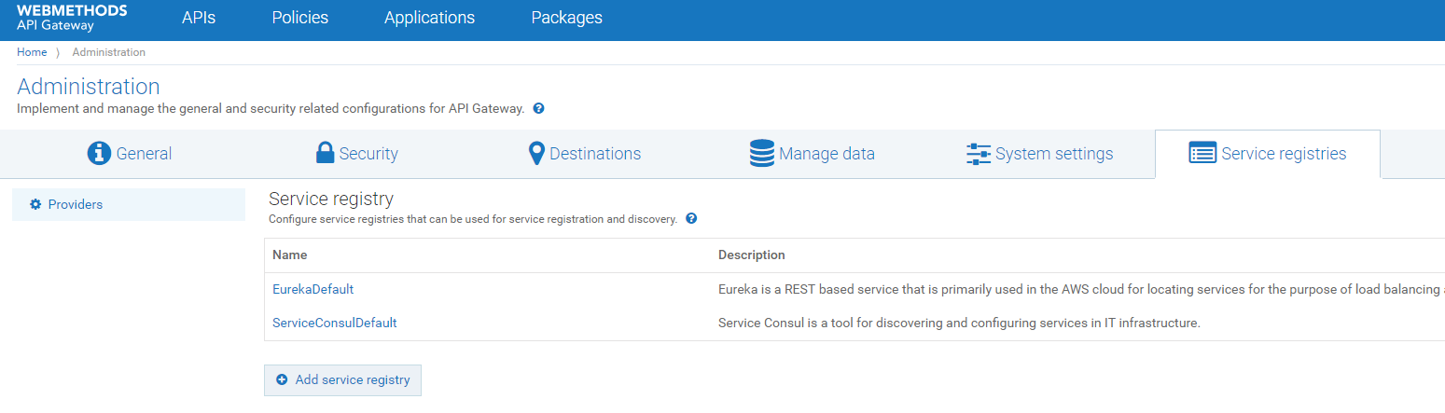
Task: Open the Packages menu
Action: point(566,18)
